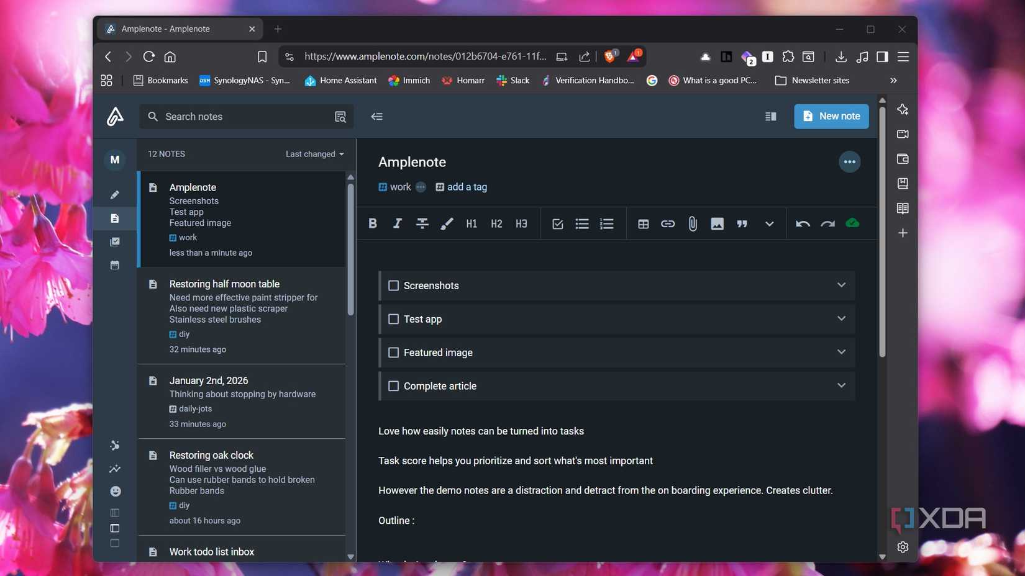Mark the Test app task complete
This screenshot has width=1025, height=576.
pos(393,318)
